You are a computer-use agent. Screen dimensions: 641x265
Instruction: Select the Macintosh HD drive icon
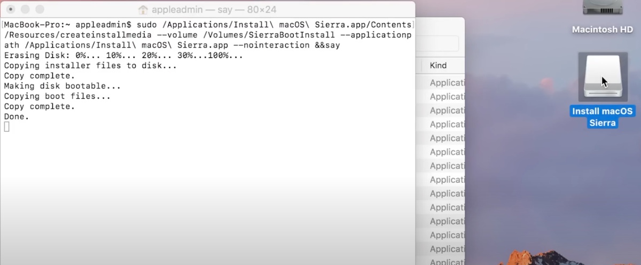[x=602, y=7]
